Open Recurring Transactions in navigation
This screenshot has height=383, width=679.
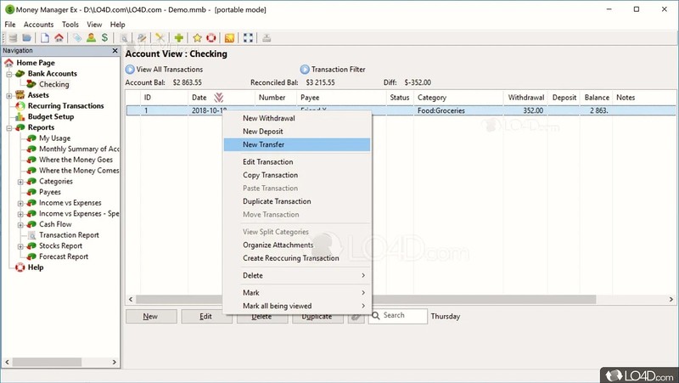pyautogui.click(x=66, y=106)
